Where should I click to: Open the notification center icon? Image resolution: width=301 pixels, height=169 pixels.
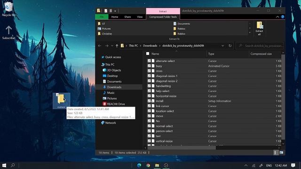[293, 165]
